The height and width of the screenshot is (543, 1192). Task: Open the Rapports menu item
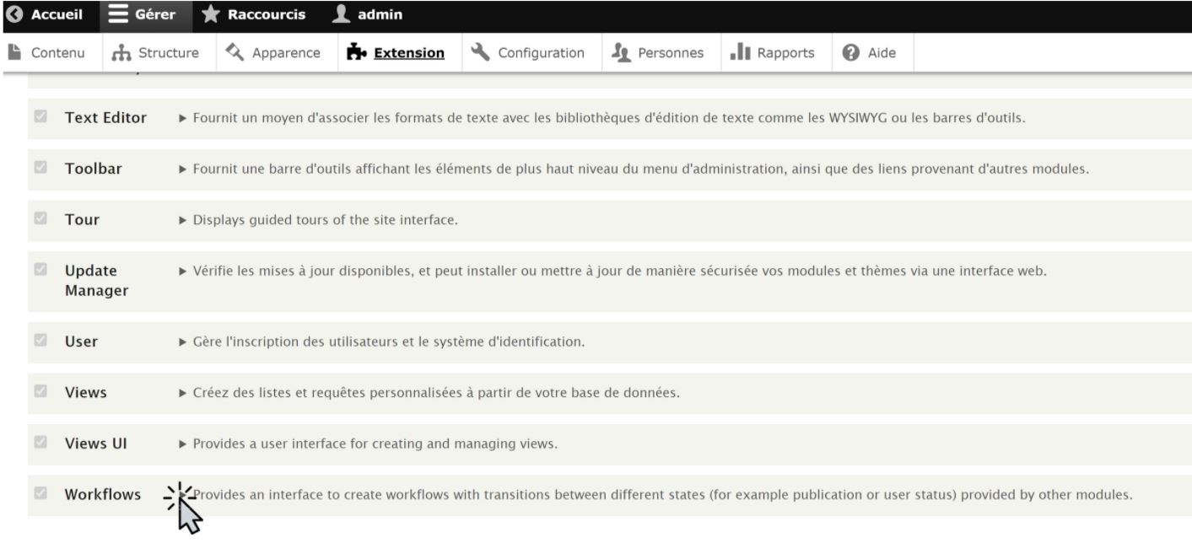773,52
